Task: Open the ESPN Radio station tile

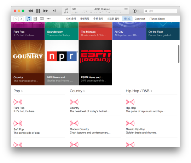Action: click(95, 62)
